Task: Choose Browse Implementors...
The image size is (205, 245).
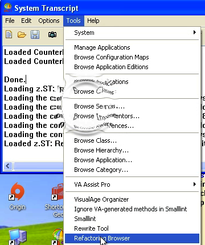Action: 132,116
